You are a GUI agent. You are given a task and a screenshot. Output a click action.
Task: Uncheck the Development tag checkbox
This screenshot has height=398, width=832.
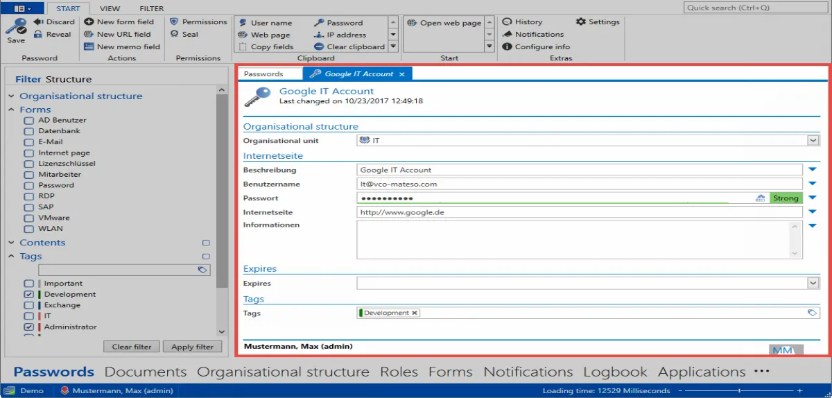click(28, 294)
